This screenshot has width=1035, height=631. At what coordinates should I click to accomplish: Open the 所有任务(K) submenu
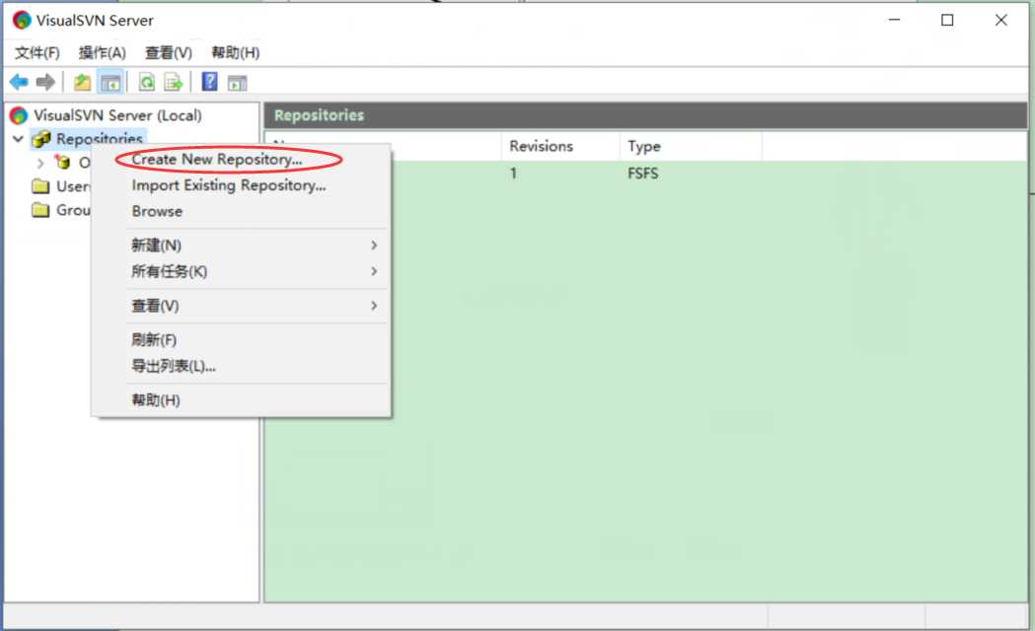pos(241,272)
